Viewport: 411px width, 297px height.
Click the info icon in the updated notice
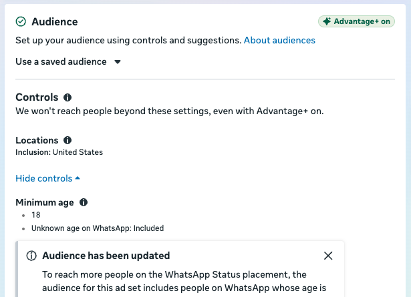[x=31, y=256]
